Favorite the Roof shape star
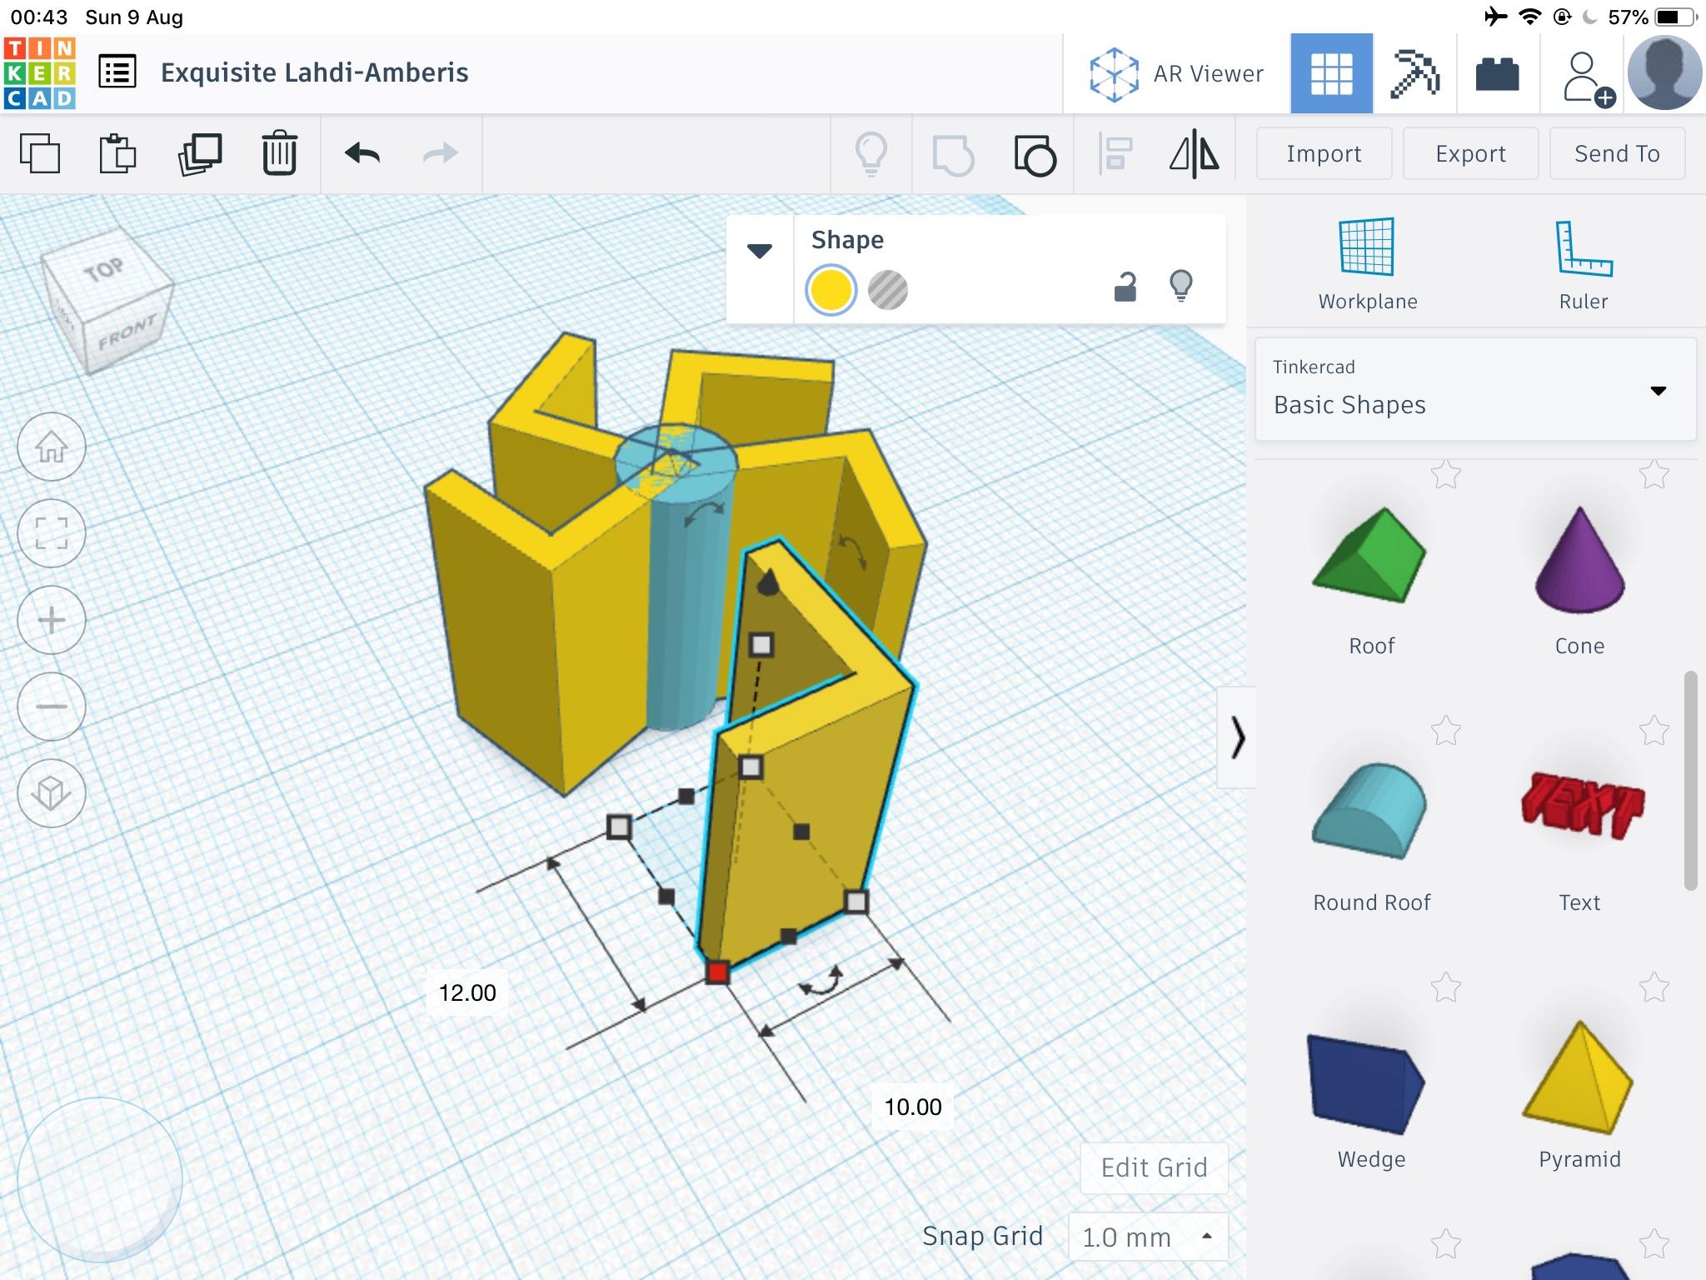 [x=1446, y=474]
